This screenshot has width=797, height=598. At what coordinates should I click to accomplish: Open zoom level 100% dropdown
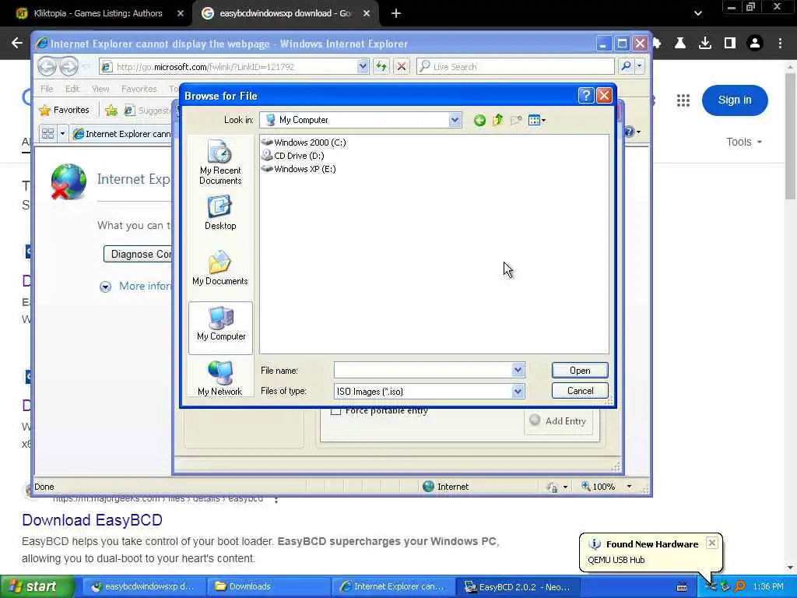(x=629, y=487)
